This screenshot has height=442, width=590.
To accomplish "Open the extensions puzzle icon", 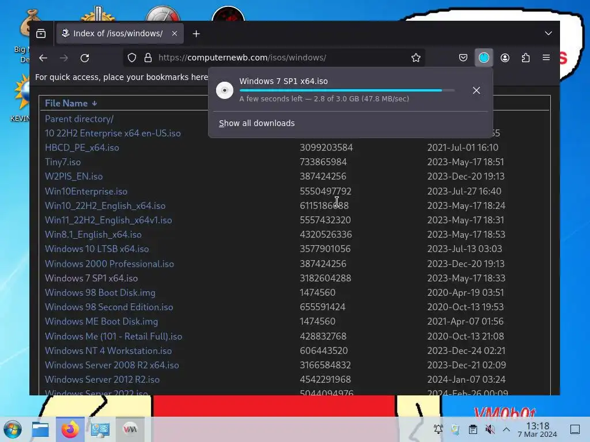I will coord(525,58).
